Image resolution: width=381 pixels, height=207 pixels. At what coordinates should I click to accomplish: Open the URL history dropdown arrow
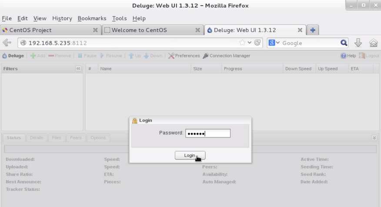coord(250,43)
